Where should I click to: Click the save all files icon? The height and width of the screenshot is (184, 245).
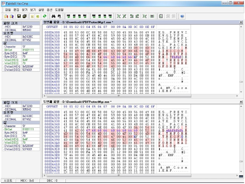click(24, 16)
